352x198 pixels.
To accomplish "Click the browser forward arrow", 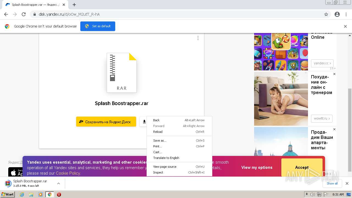I will [15, 14].
